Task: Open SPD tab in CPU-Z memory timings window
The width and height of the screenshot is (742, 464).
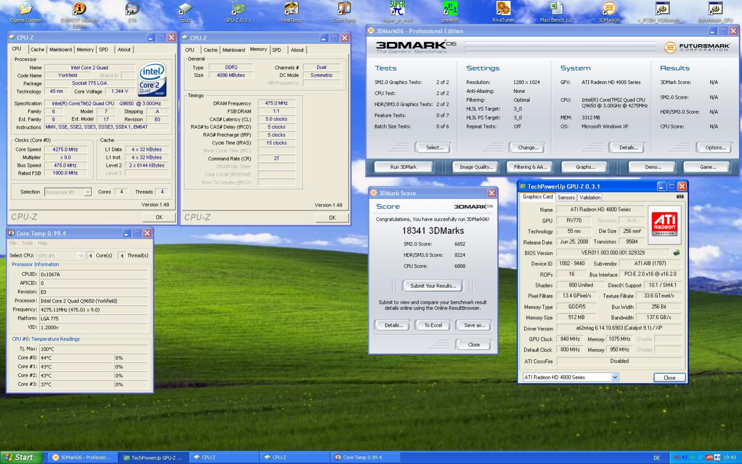Action: 277,50
